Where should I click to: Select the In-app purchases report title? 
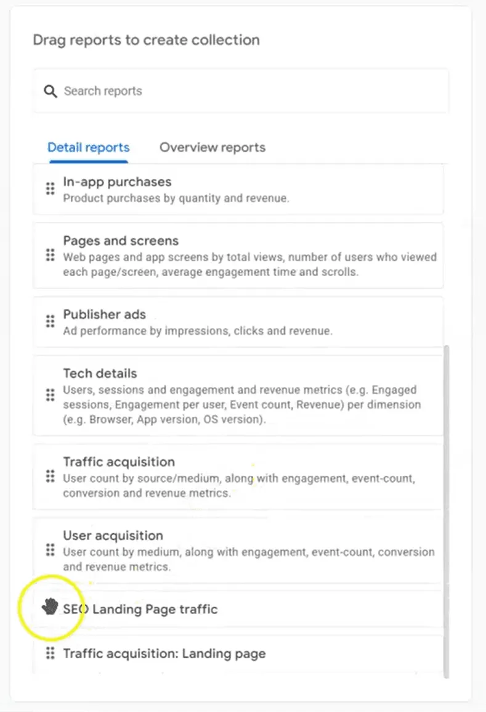pos(117,182)
